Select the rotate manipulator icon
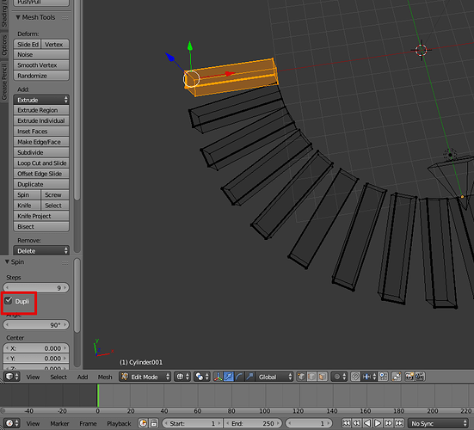474x430 pixels. click(x=239, y=377)
